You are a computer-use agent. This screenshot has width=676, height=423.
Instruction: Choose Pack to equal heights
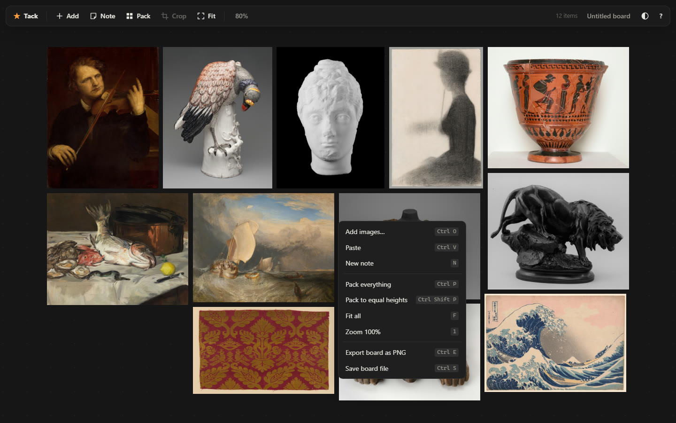(402, 300)
